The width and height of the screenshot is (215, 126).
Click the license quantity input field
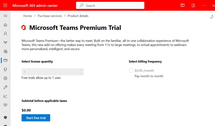53,72
